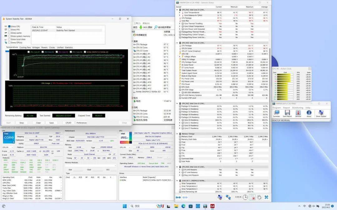The image size is (337, 210).
Task: Click the shrink-layout arrows in Sensors Status
Action: coord(185,197)
